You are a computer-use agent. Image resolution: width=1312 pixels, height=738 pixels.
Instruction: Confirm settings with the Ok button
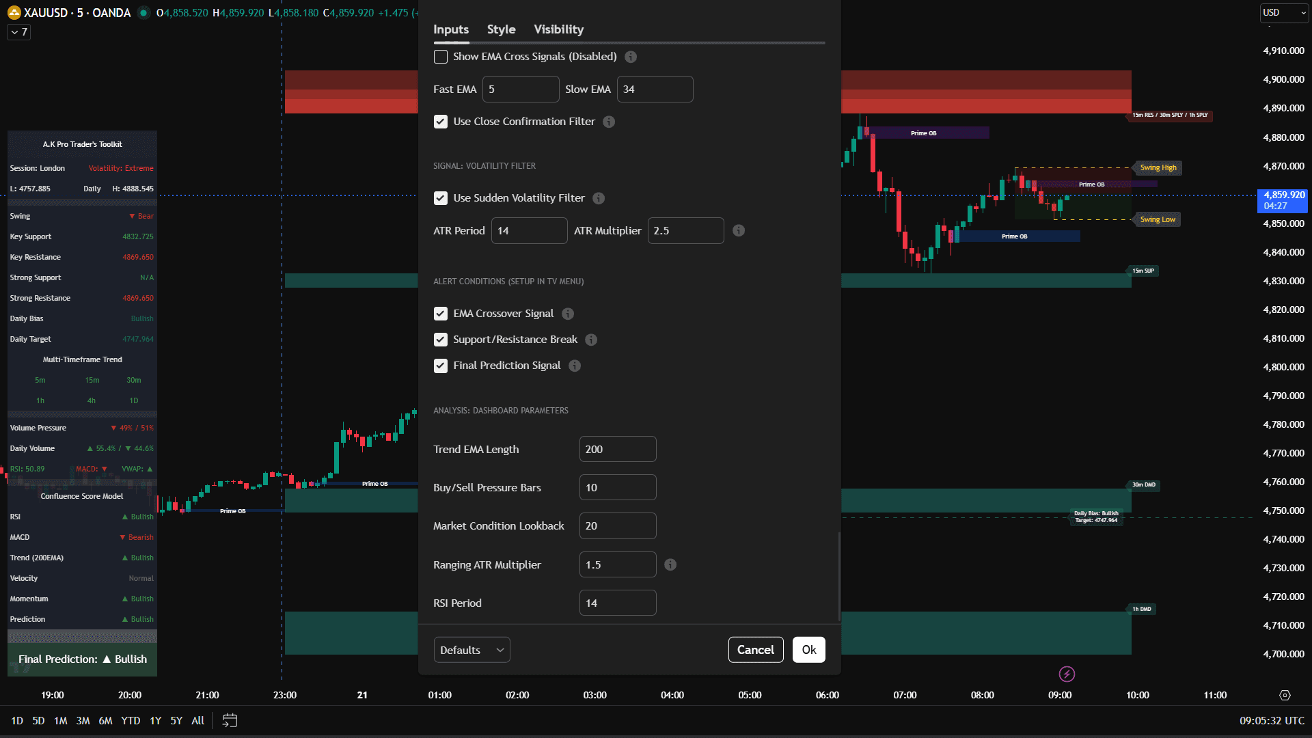(808, 650)
